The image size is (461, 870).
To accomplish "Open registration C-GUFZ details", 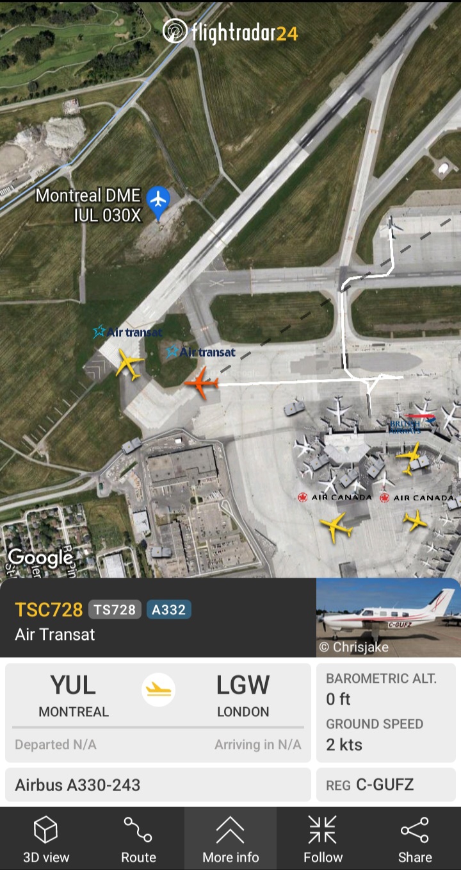I will (385, 785).
